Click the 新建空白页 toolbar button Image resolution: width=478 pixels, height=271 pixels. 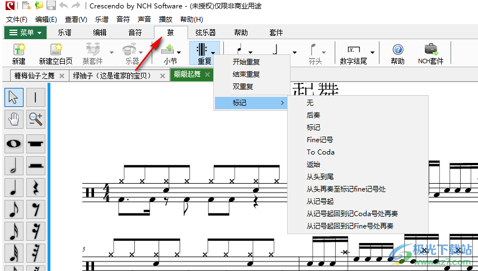[x=56, y=53]
